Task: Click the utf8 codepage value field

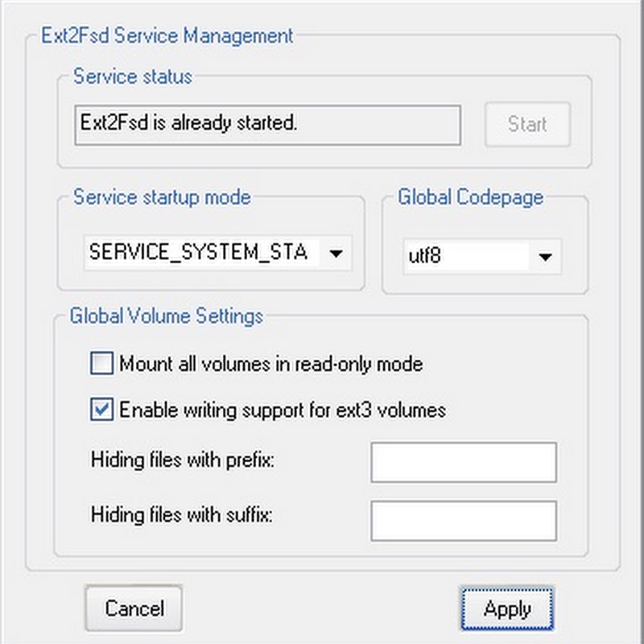Action: pos(466,257)
